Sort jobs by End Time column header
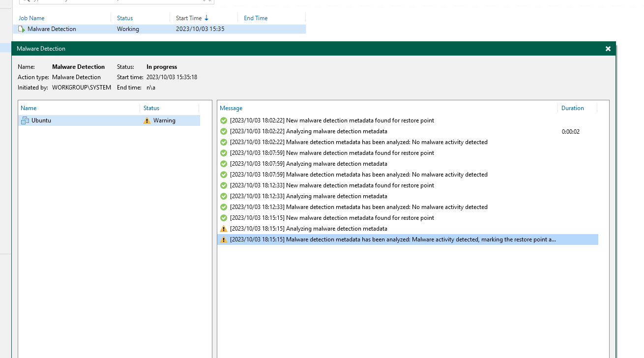The image size is (644, 358). [256, 18]
